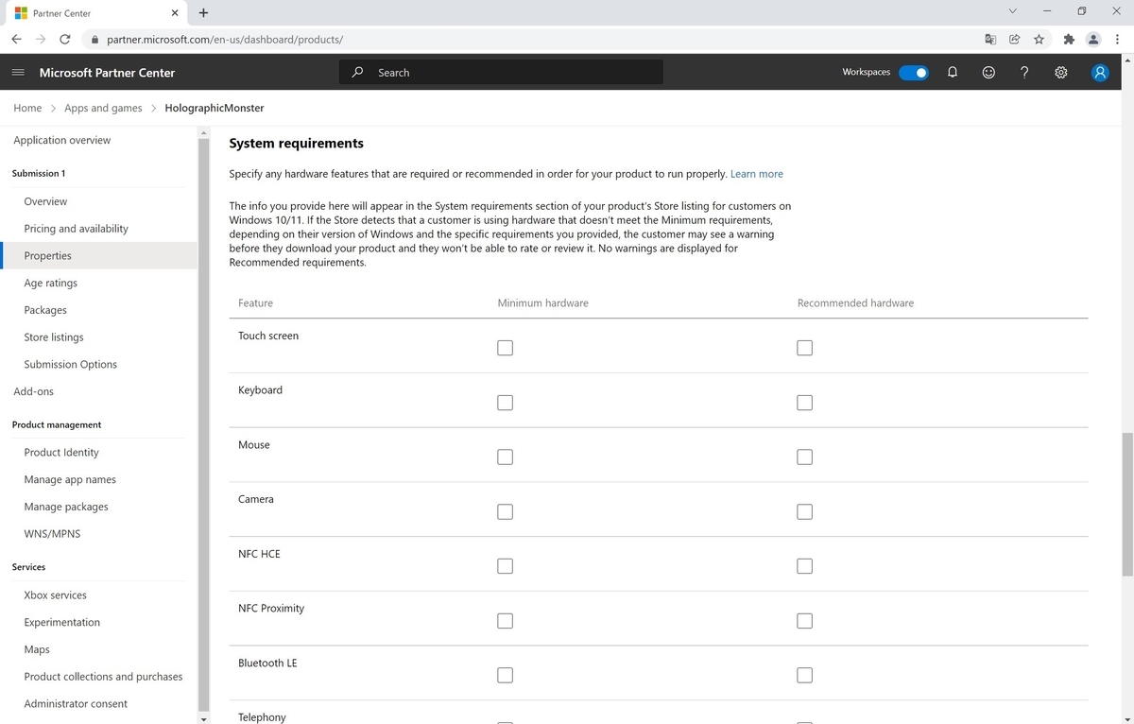Check NFC HCE recommended hardware

coord(804,566)
